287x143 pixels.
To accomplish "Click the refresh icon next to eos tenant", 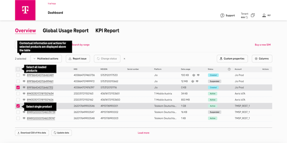I will [x=247, y=17].
